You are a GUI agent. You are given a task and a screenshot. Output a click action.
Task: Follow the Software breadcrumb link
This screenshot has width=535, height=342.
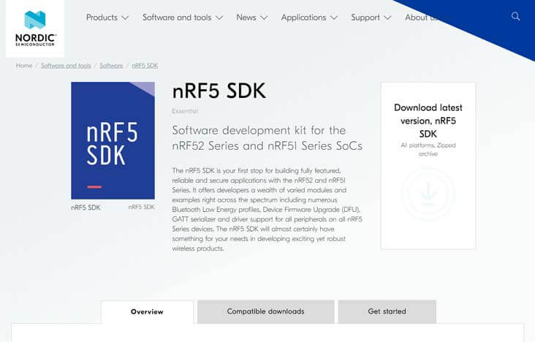(111, 66)
